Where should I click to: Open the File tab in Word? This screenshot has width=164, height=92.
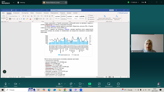[3, 13]
